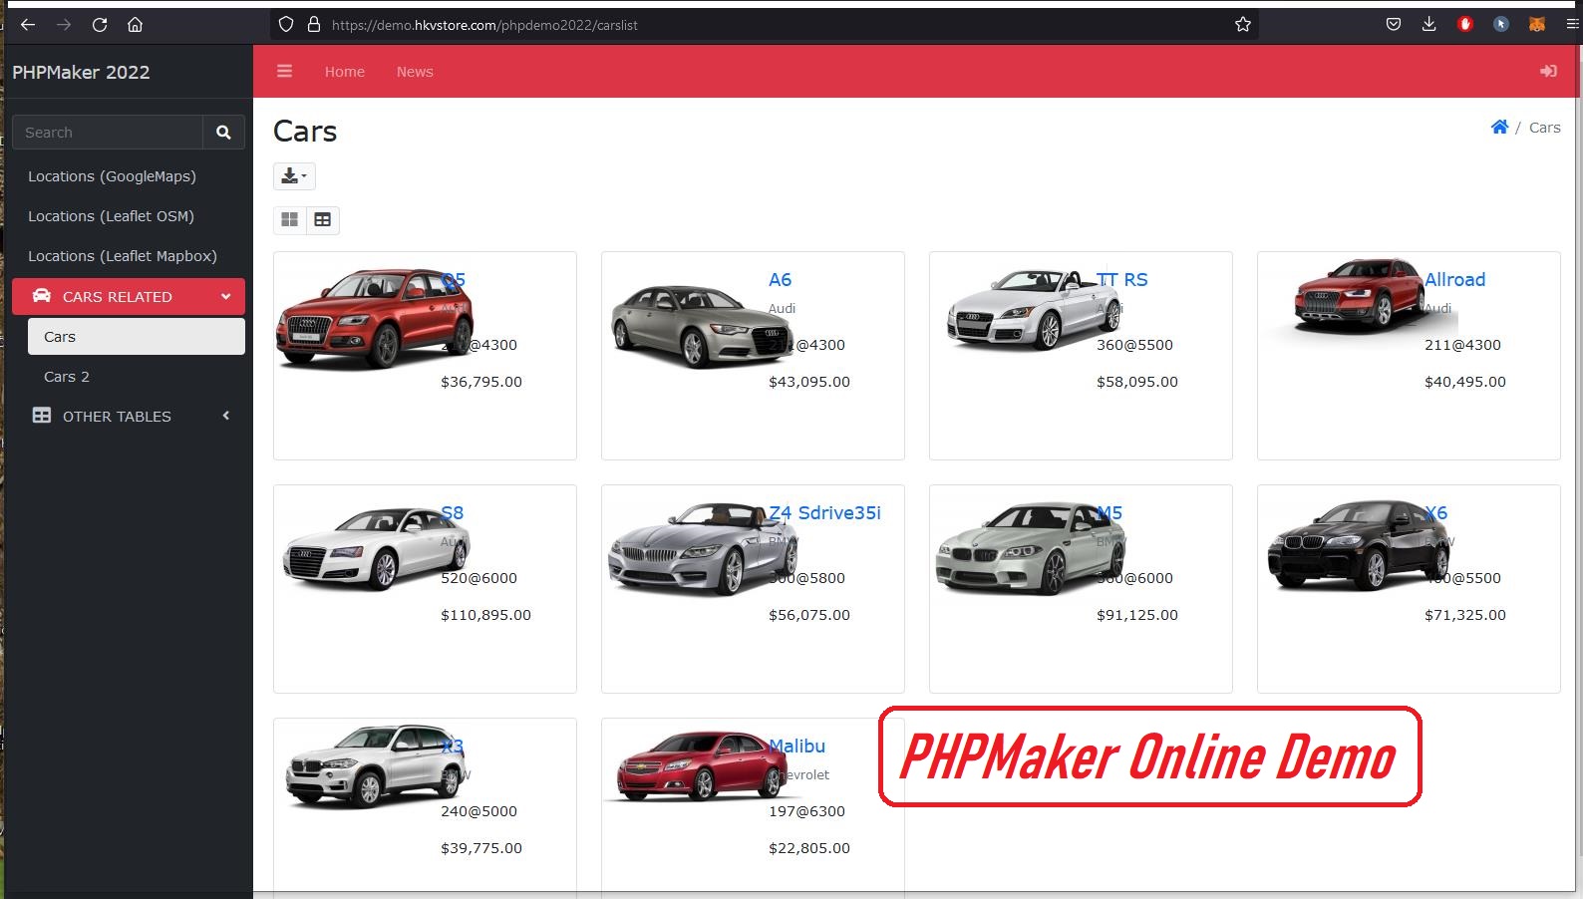Select Cars in the sidebar submenu

click(x=137, y=337)
